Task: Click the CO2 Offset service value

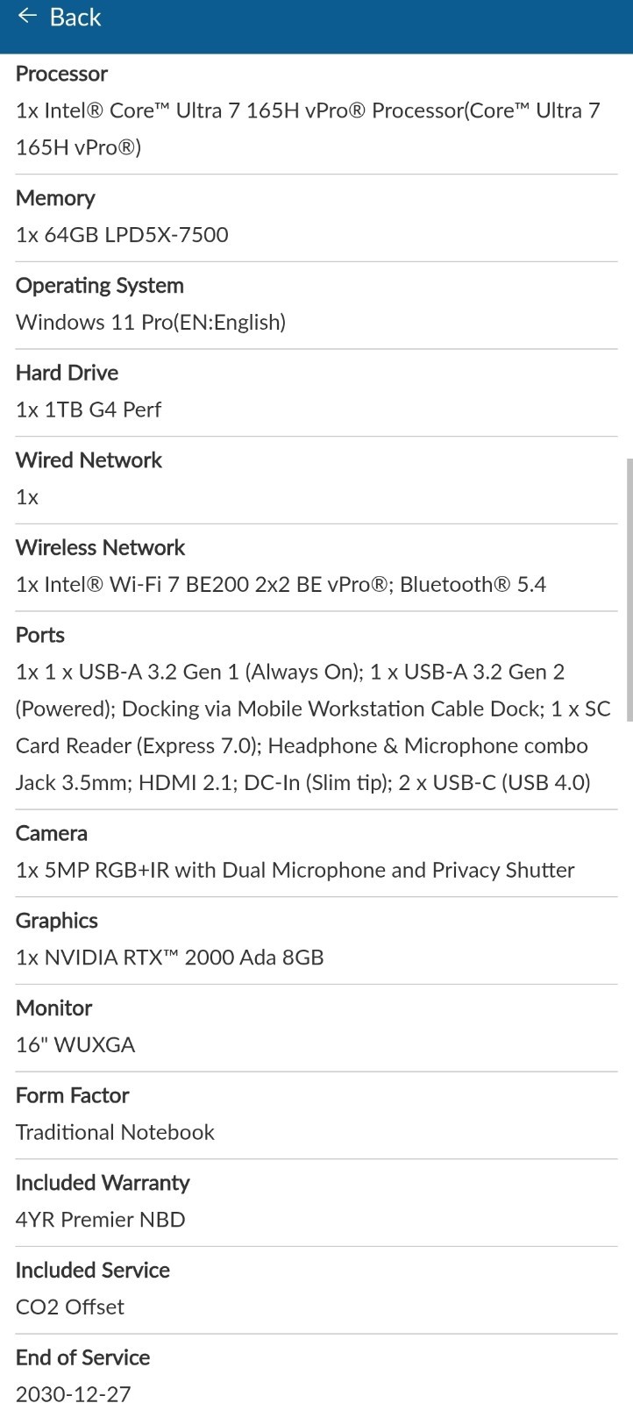Action: [70, 1307]
